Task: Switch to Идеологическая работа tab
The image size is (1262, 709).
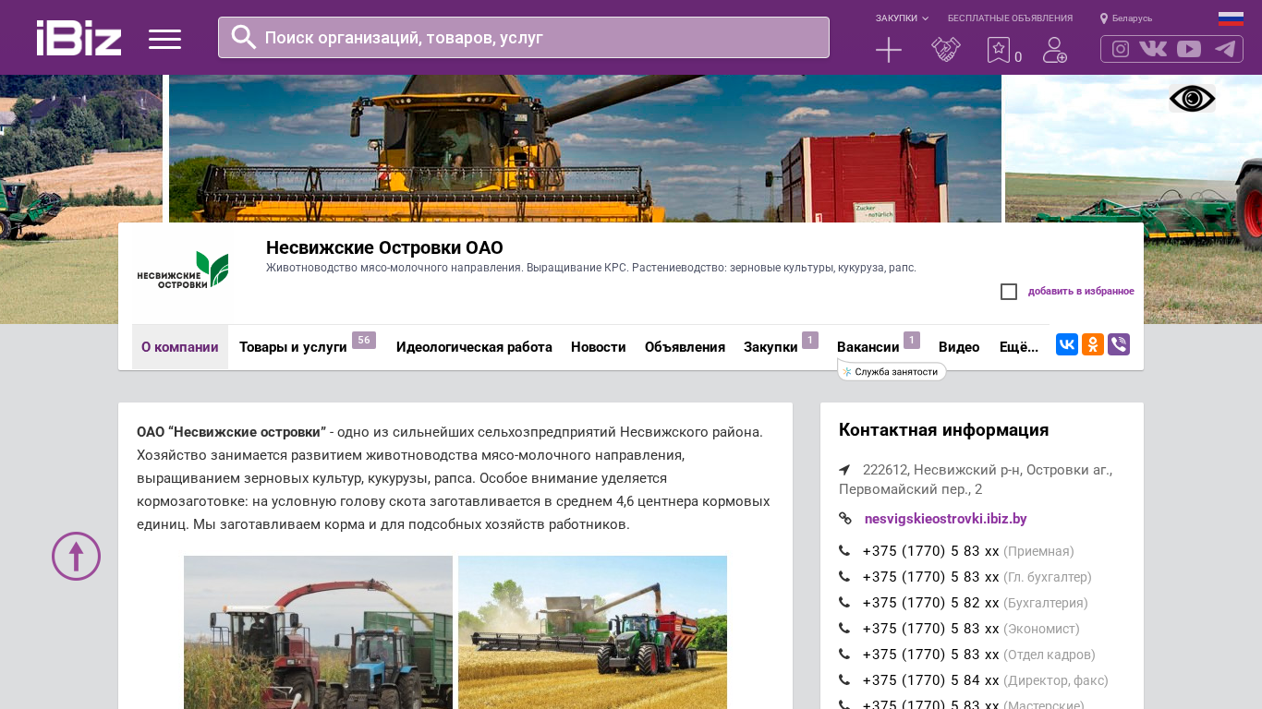Action: [474, 347]
